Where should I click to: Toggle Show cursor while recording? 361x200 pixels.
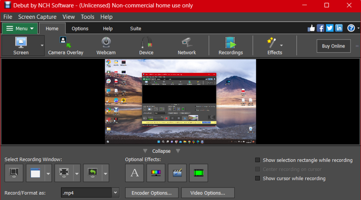(258, 178)
